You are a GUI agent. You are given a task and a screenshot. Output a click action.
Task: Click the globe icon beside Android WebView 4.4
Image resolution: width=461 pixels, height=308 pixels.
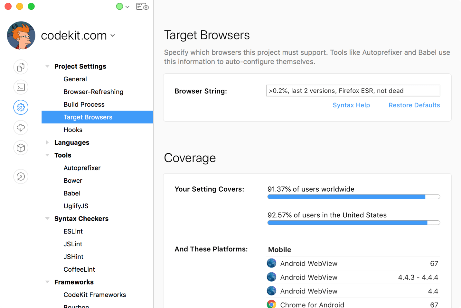271,291
